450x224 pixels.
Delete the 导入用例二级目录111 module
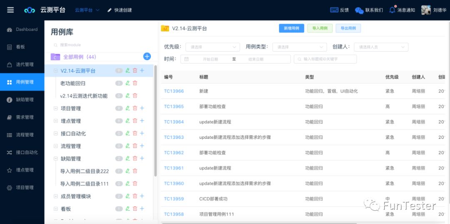click(135, 184)
